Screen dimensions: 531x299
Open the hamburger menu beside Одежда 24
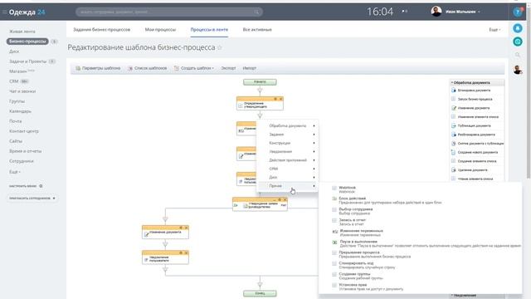pyautogui.click(x=4, y=12)
